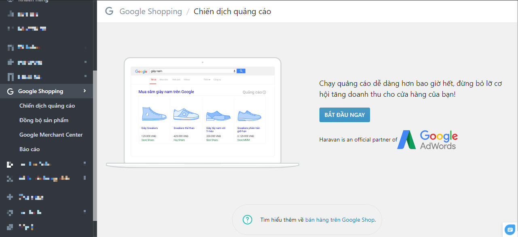Select Đồng bộ sản phẩm menu item

[x=44, y=121]
